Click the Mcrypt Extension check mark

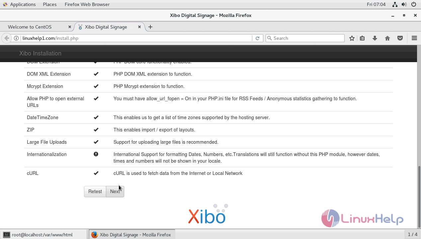[96, 86]
